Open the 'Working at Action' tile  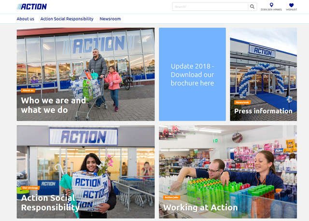click(228, 172)
